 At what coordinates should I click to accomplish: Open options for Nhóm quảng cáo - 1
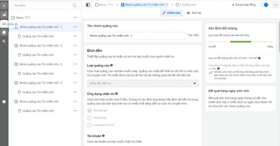click(x=75, y=27)
